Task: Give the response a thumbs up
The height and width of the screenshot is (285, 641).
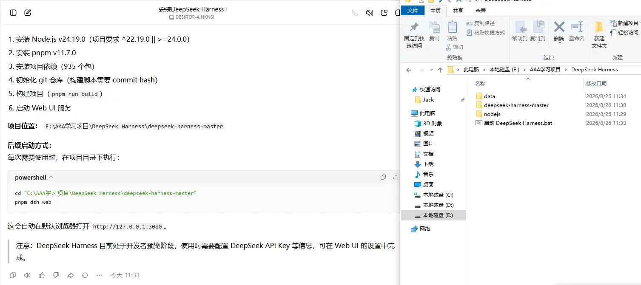Action: click(x=42, y=275)
